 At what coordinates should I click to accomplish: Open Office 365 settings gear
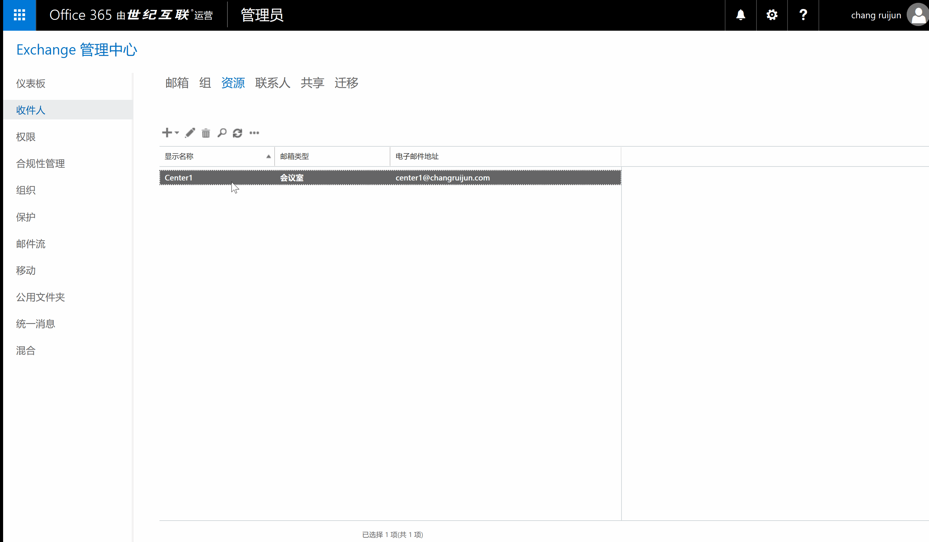772,15
